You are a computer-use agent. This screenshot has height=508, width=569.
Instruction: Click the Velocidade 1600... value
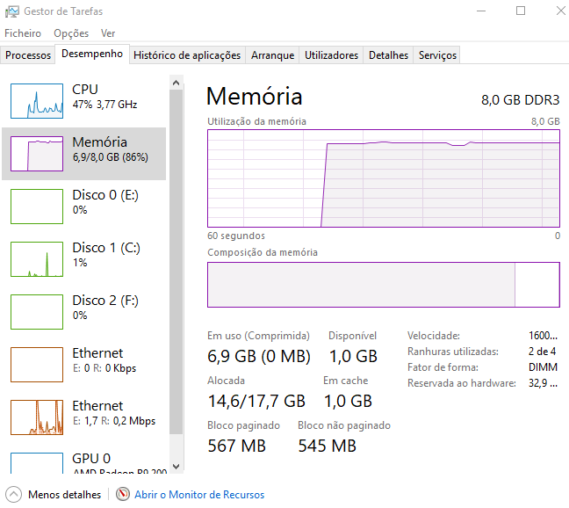pos(543,336)
